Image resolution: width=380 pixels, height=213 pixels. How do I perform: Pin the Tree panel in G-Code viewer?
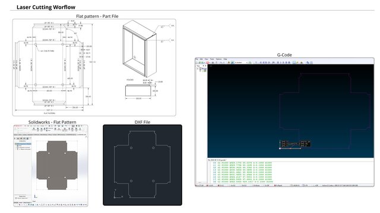pos(203,66)
